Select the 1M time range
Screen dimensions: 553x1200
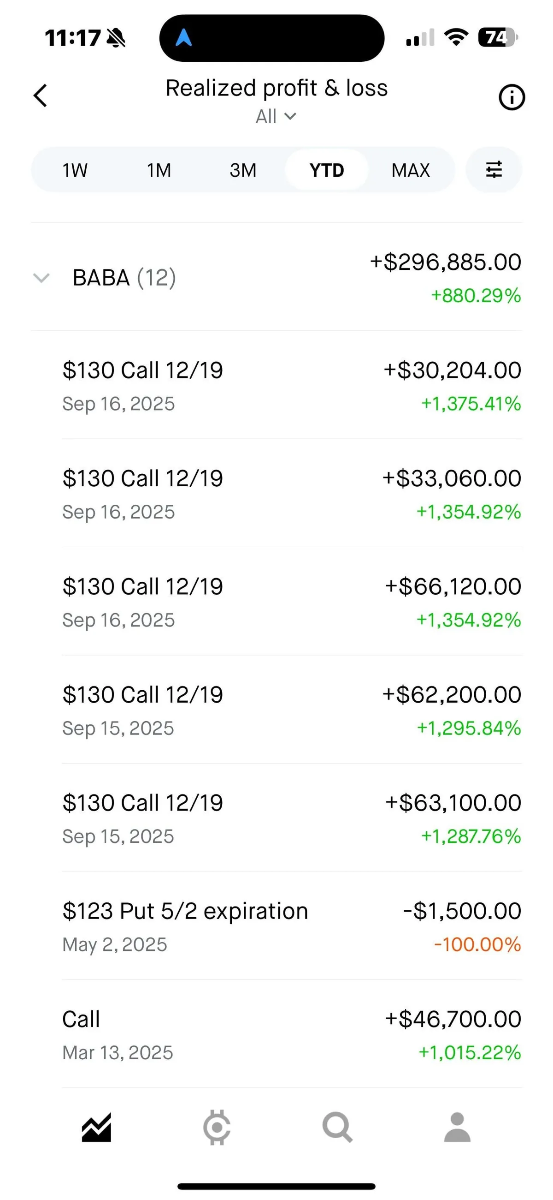(x=159, y=170)
